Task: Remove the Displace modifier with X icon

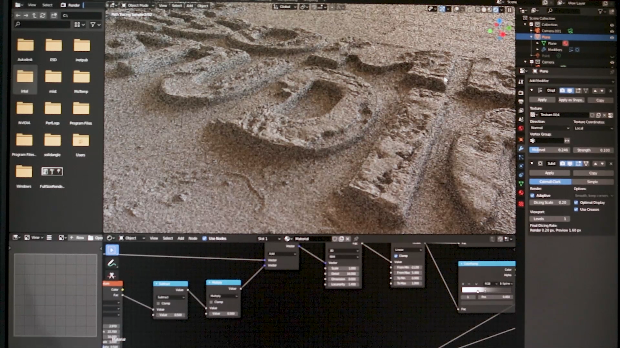Action: point(611,91)
